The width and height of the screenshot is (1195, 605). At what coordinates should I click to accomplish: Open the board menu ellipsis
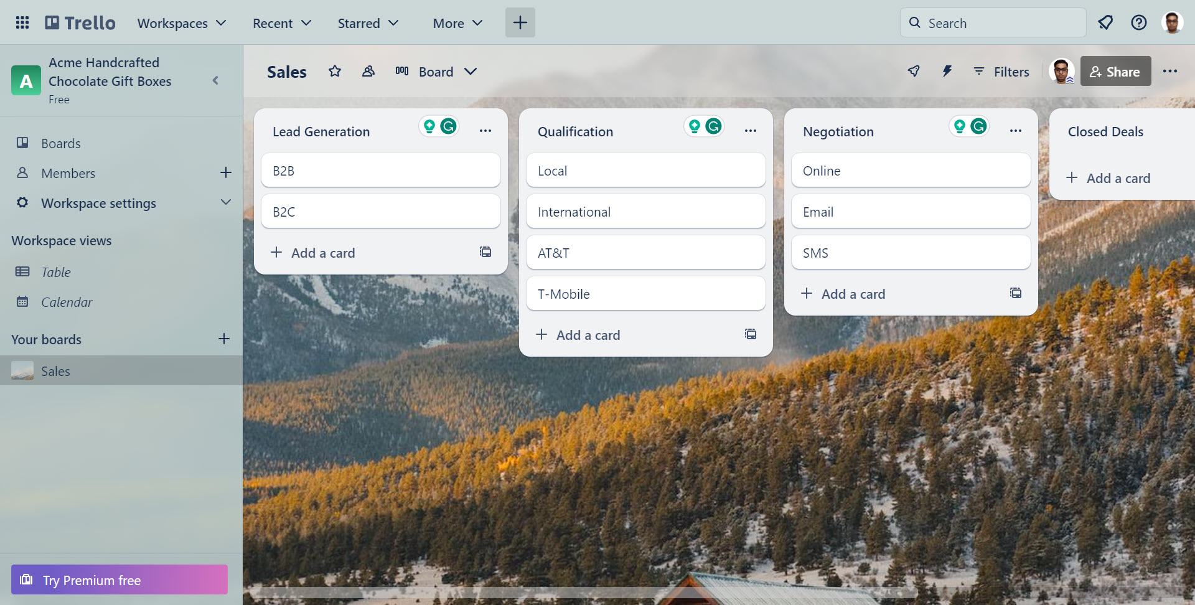[1170, 72]
